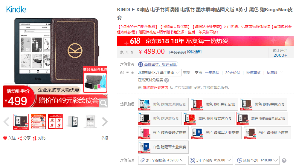Select 黑色 赠折叠红皮套 color option

(x=214, y=104)
